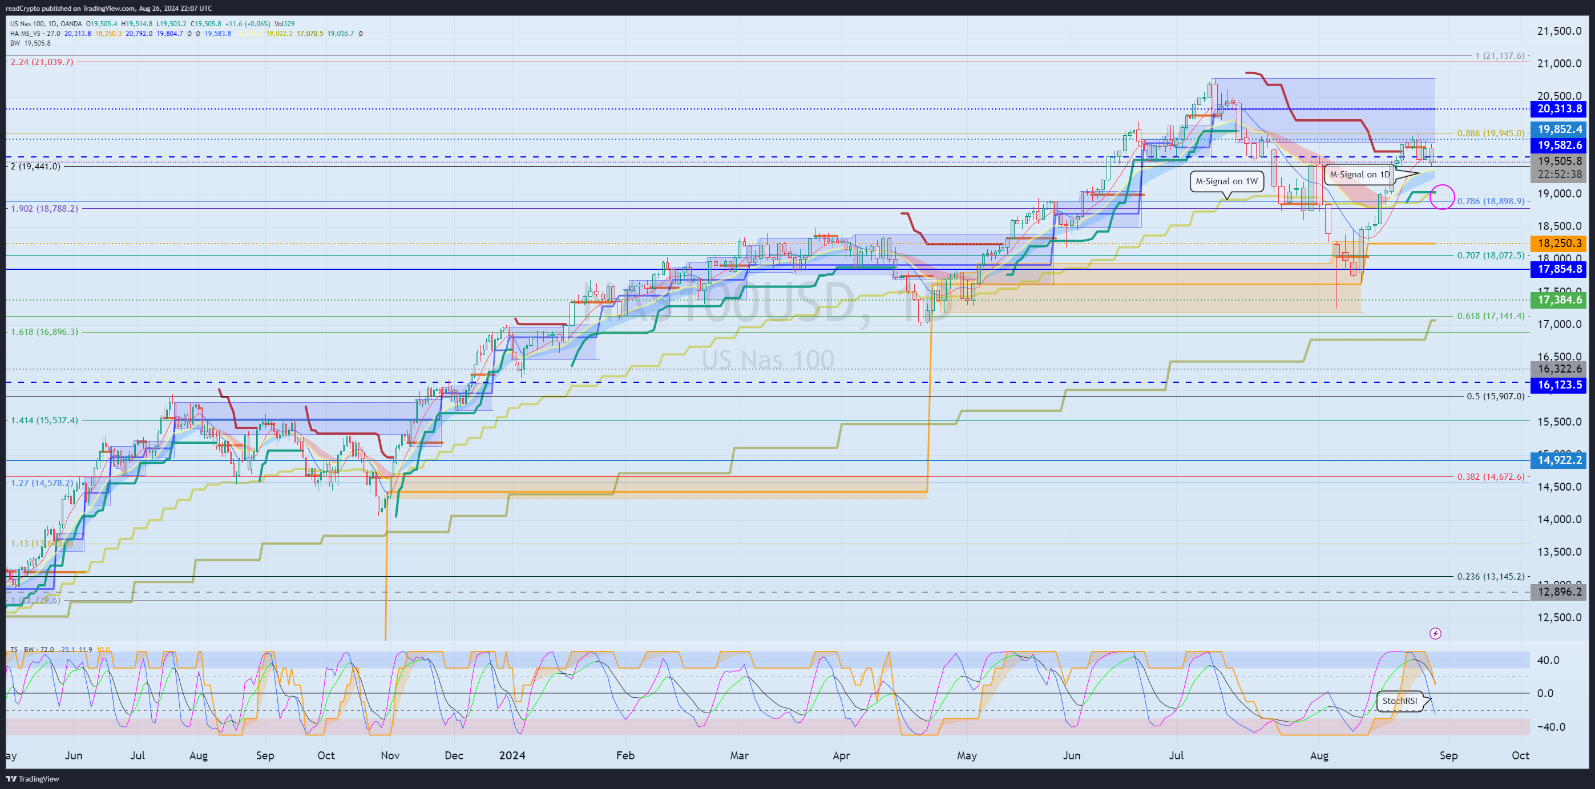
Task: Click the purple lightning bolt event icon
Action: [1435, 633]
